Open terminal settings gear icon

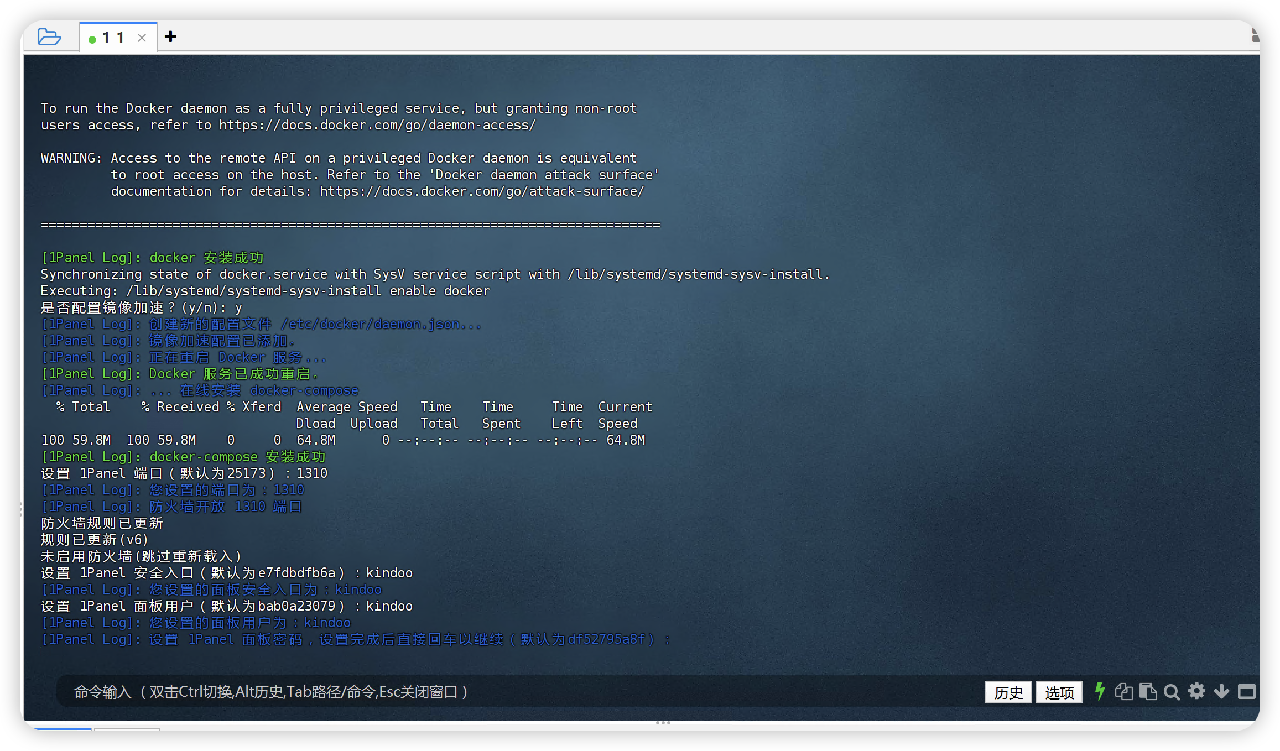pyautogui.click(x=1196, y=691)
